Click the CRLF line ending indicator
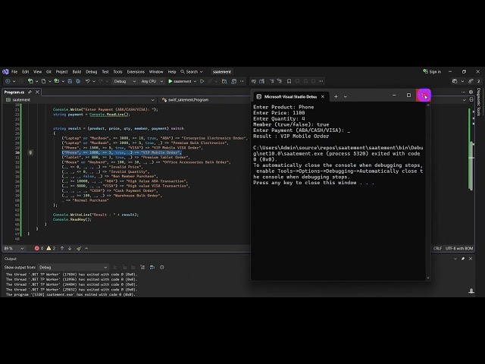 437,248
